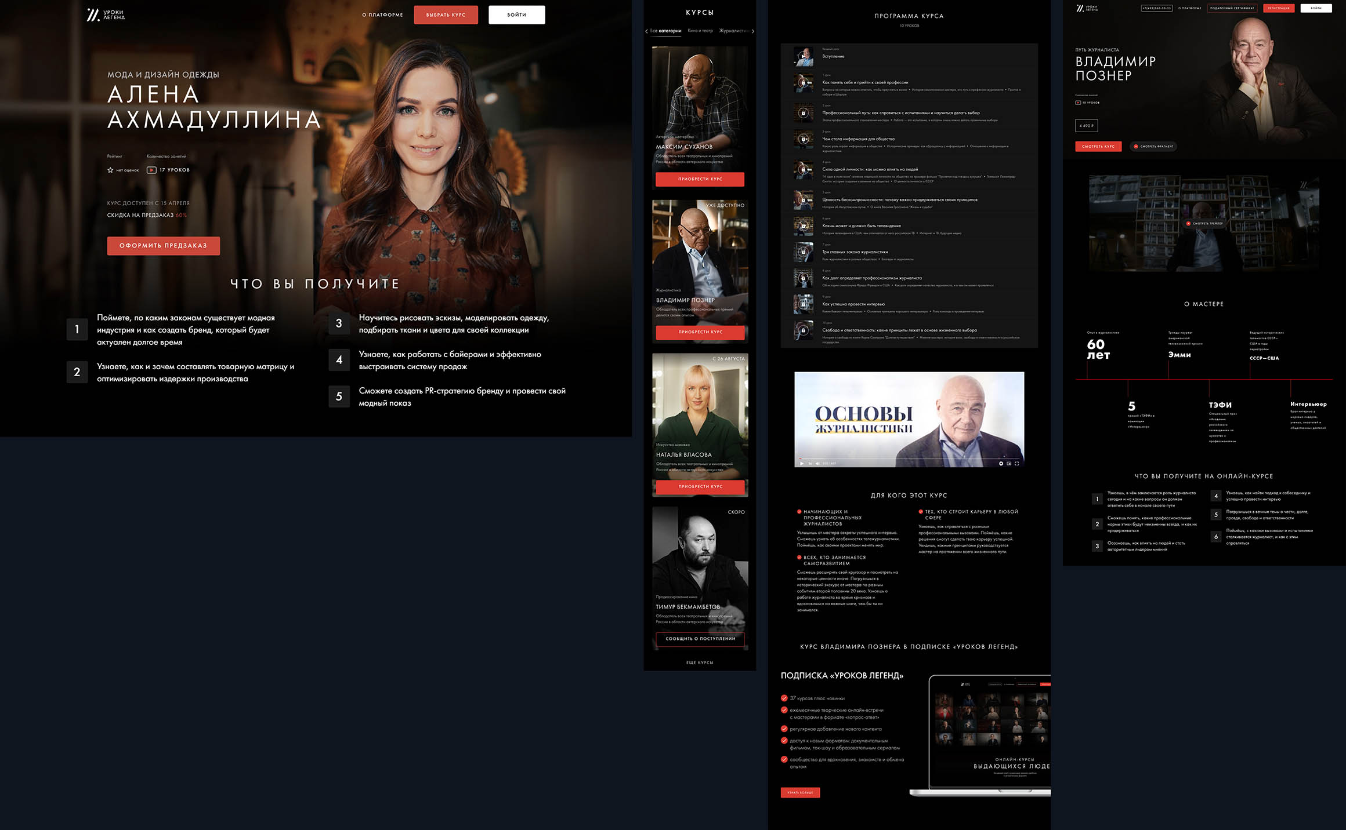
Task: Mute the video using the volume icon
Action: tap(817, 464)
